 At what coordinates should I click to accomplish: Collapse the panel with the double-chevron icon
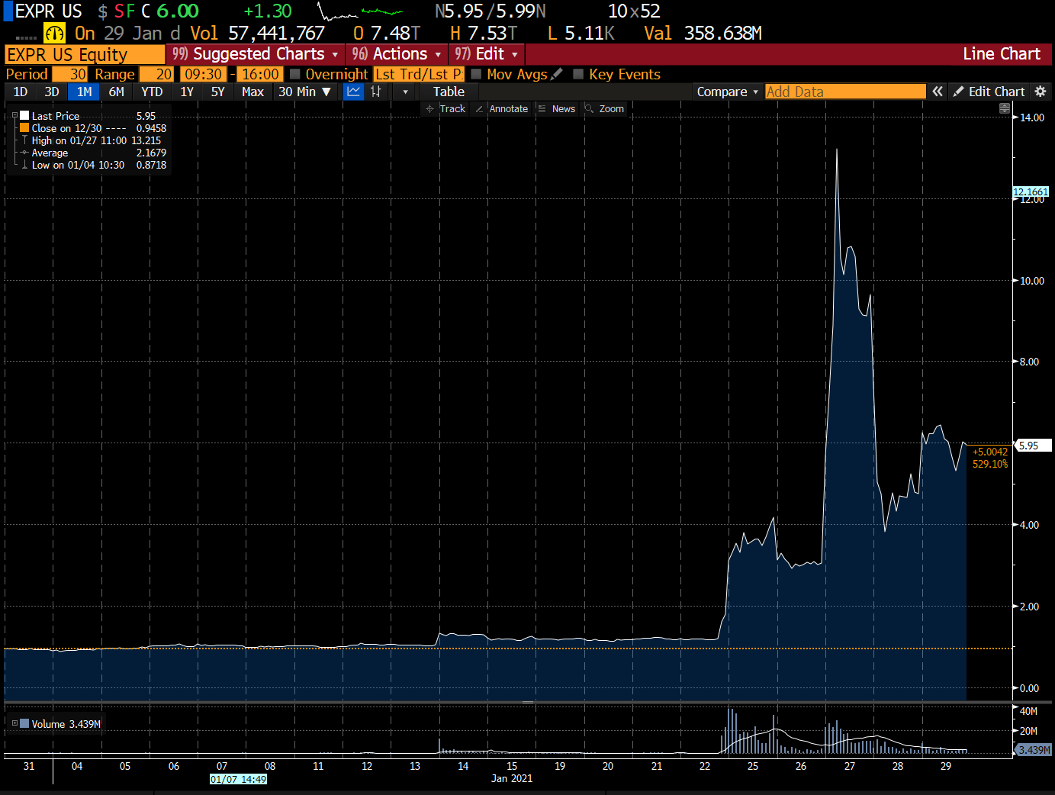[938, 92]
